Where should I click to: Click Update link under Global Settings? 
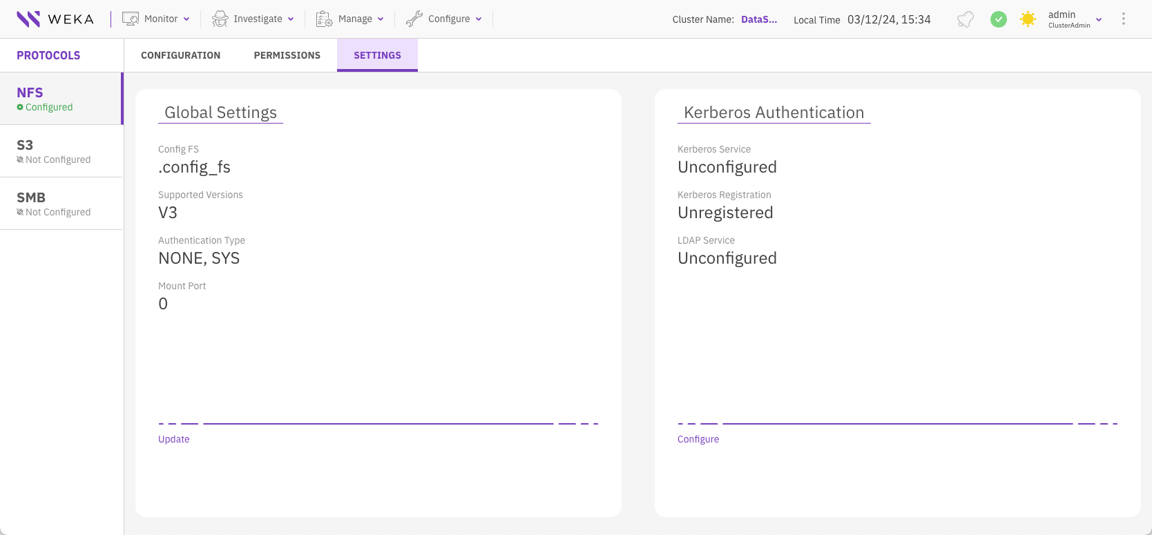(x=173, y=439)
